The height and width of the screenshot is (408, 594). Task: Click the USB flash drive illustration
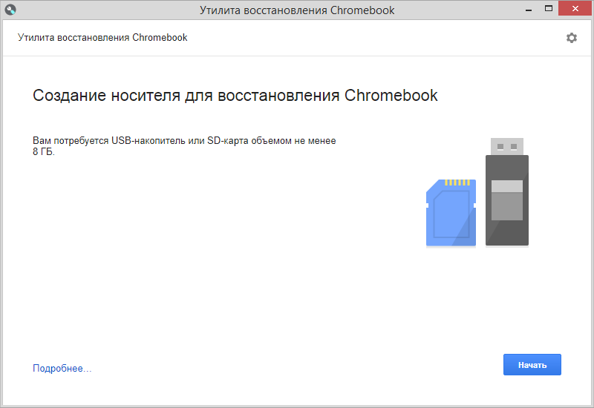tap(507, 192)
